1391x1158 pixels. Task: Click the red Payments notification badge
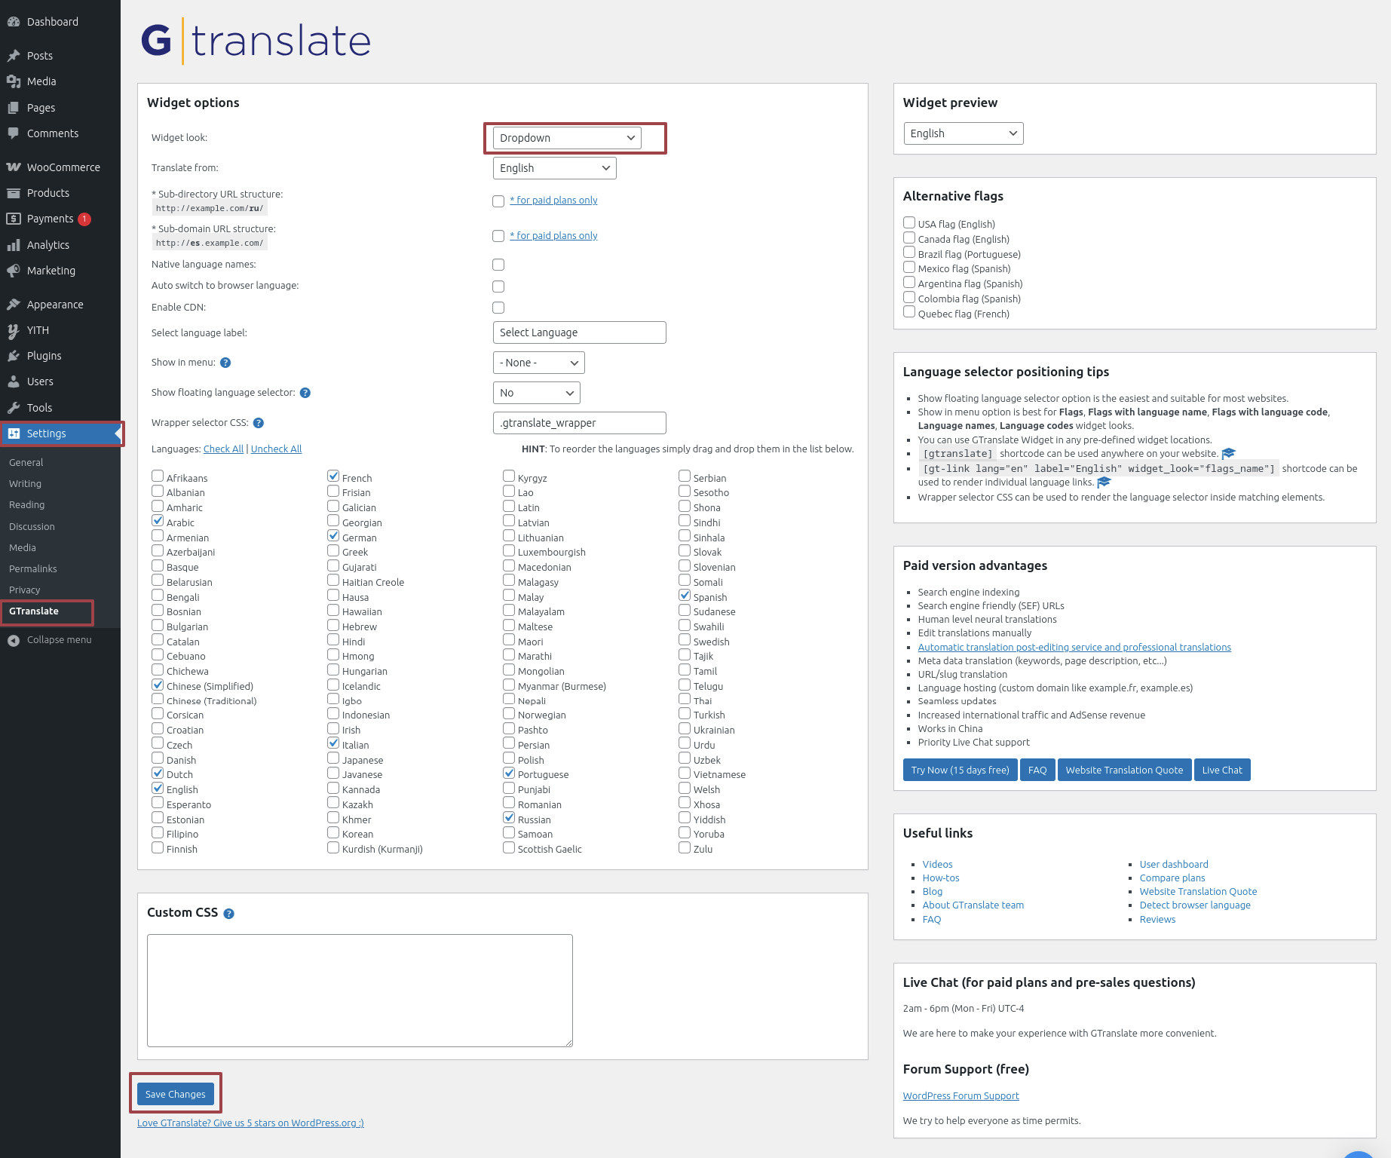point(84,219)
